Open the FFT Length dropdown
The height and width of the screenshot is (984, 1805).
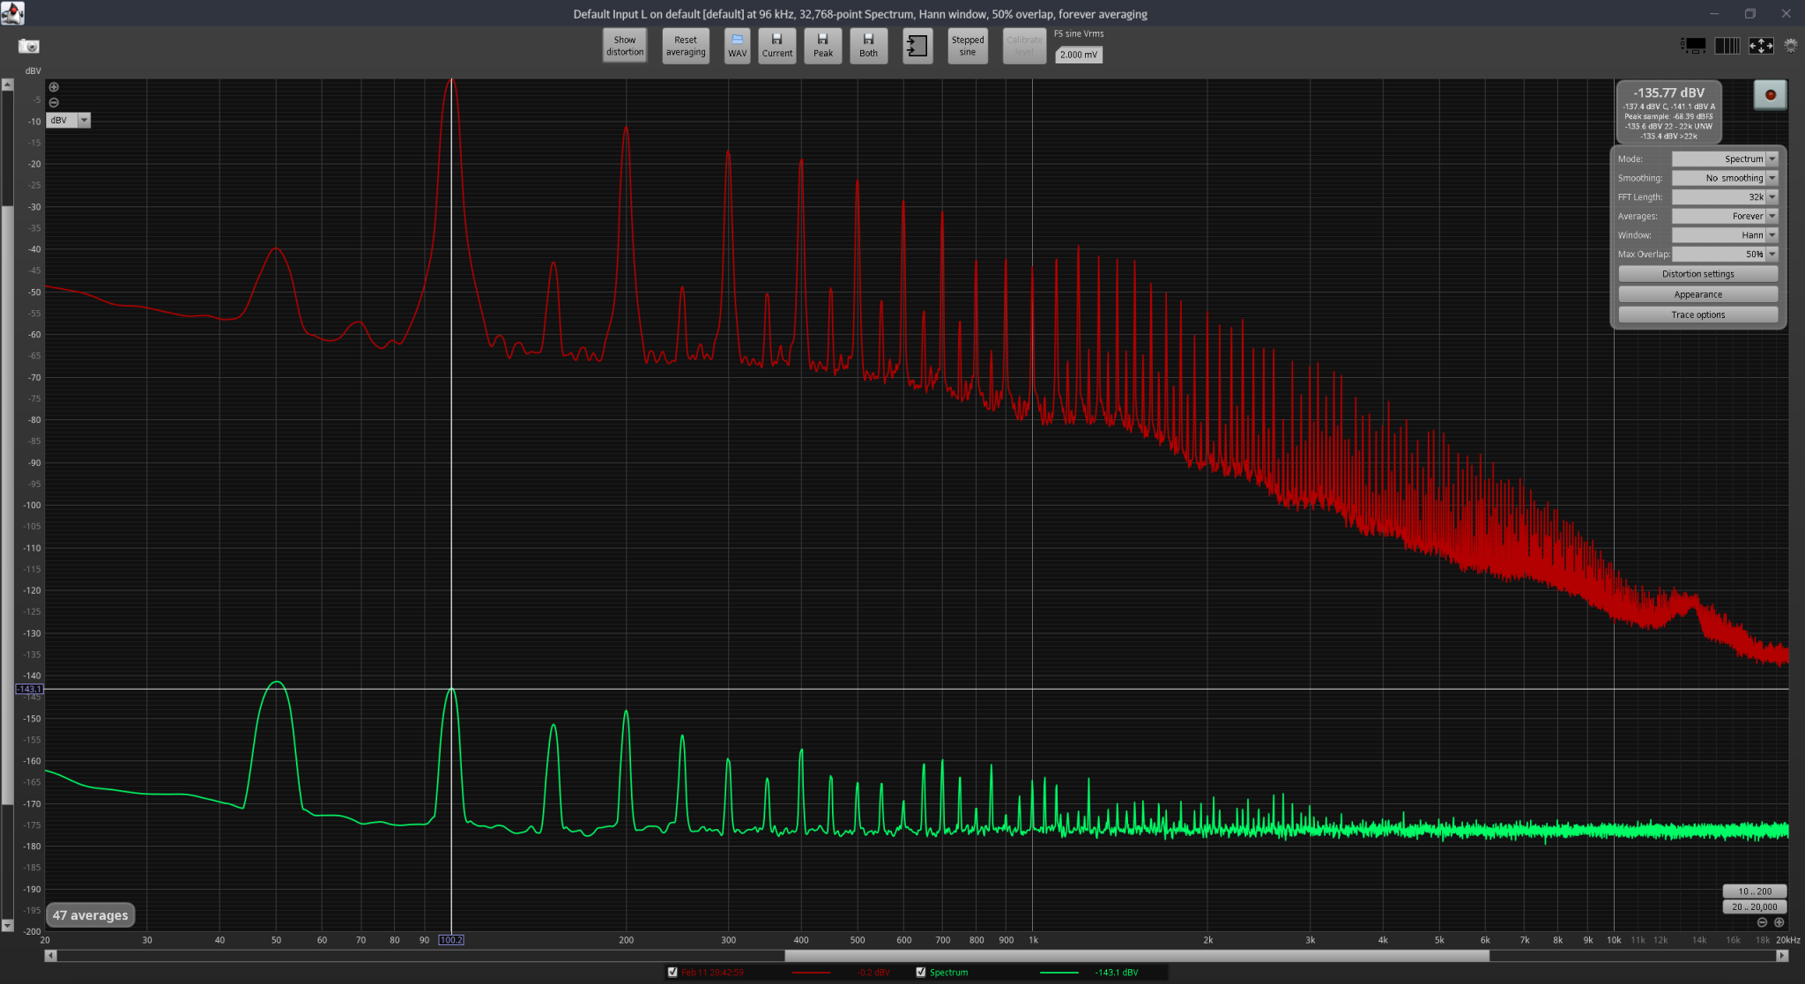(x=1725, y=197)
